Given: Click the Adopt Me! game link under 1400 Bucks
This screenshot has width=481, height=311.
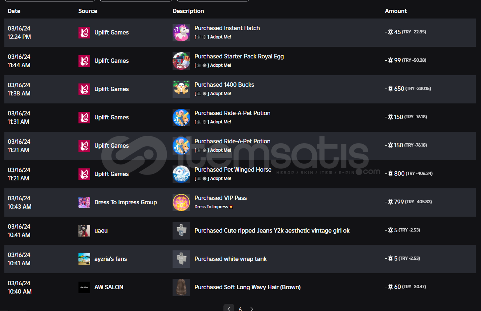Looking at the screenshot, I should [x=221, y=94].
